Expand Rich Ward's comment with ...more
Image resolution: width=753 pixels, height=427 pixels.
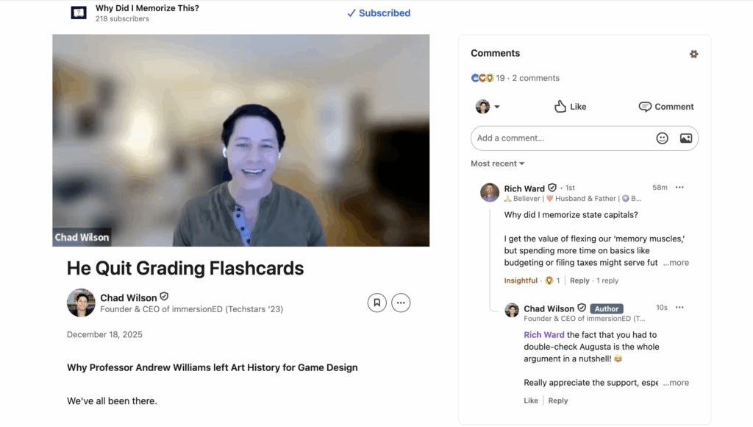pos(676,263)
